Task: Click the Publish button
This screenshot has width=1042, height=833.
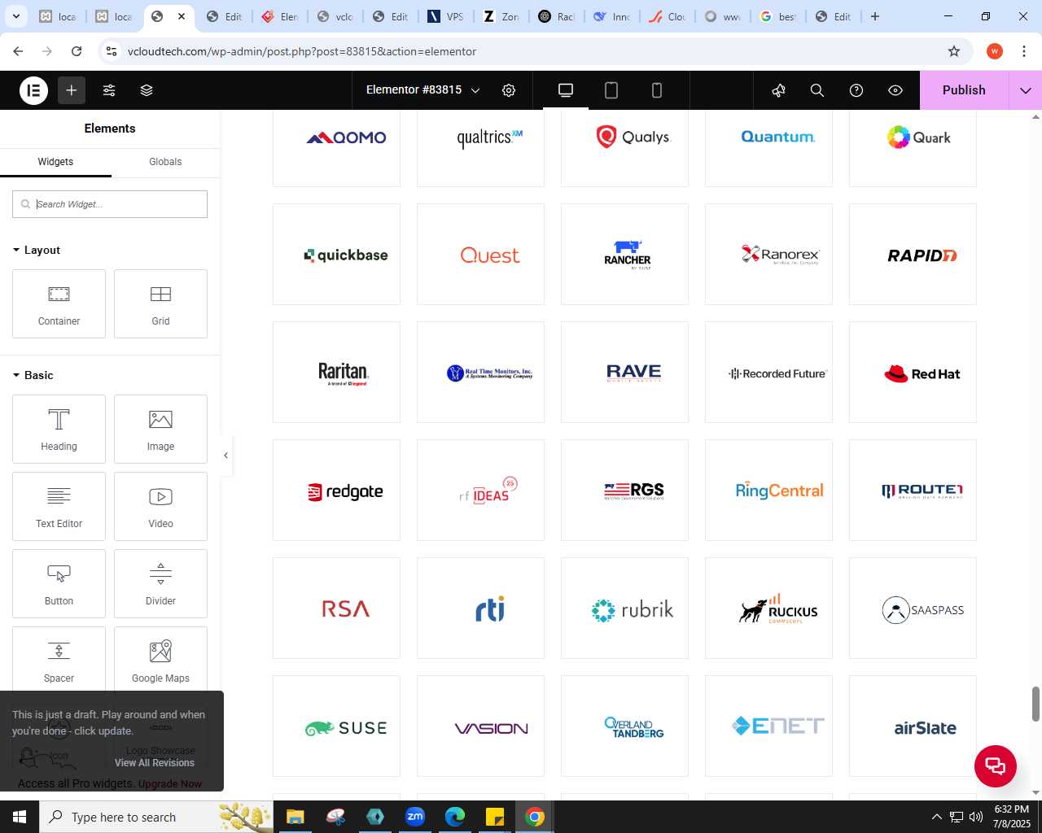Action: tap(964, 90)
